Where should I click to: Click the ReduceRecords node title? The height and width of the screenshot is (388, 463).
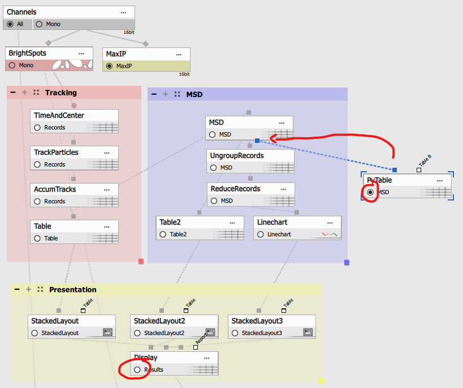tap(235, 189)
